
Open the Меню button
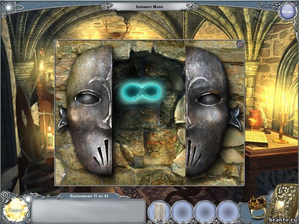click(287, 12)
